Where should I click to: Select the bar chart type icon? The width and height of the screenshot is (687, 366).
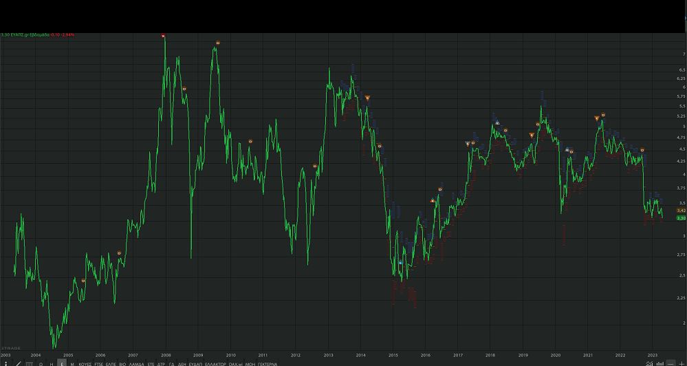660,363
